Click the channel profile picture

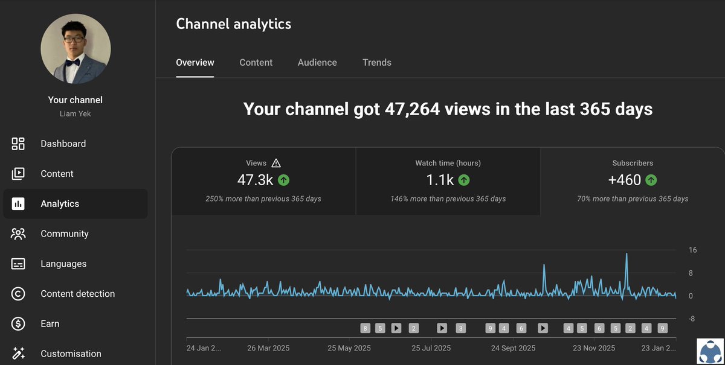pos(76,48)
